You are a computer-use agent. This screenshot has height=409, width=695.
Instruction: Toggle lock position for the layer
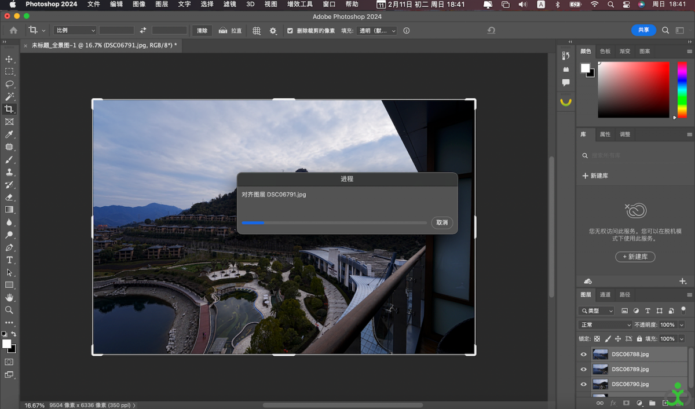tap(618, 339)
